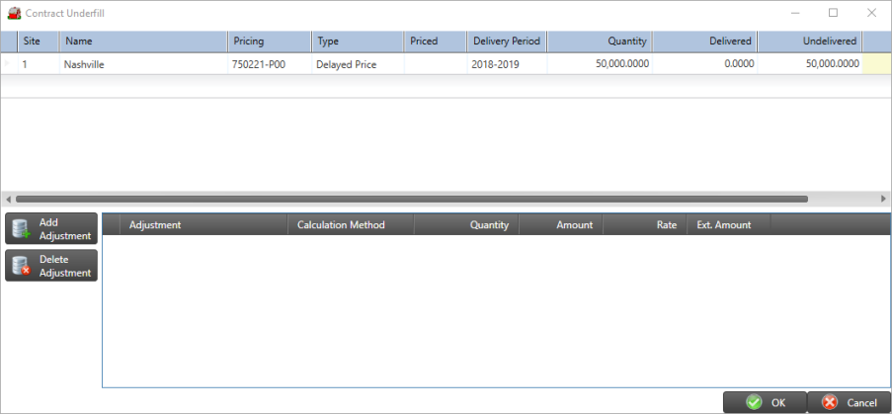This screenshot has height=414, width=892.
Task: Sort by the Name column header
Action: (79, 41)
